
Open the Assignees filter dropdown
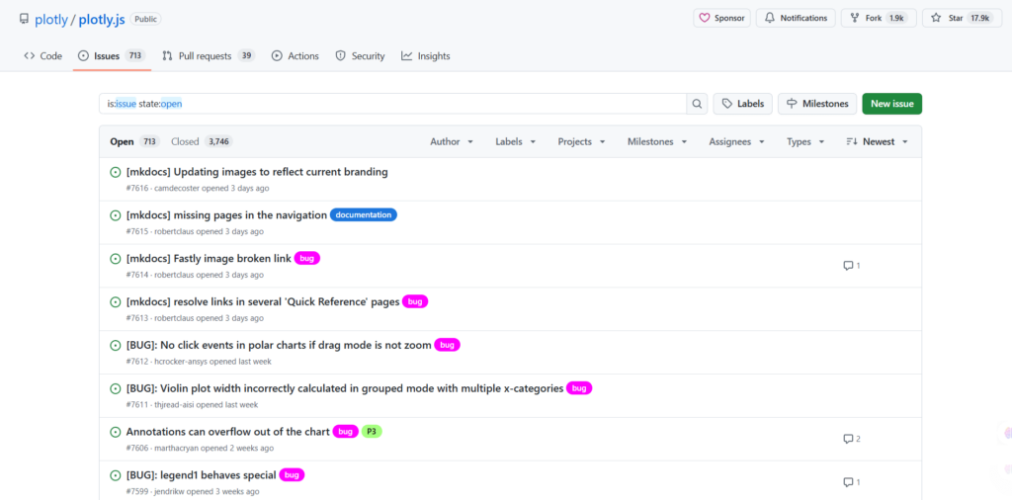click(x=736, y=141)
